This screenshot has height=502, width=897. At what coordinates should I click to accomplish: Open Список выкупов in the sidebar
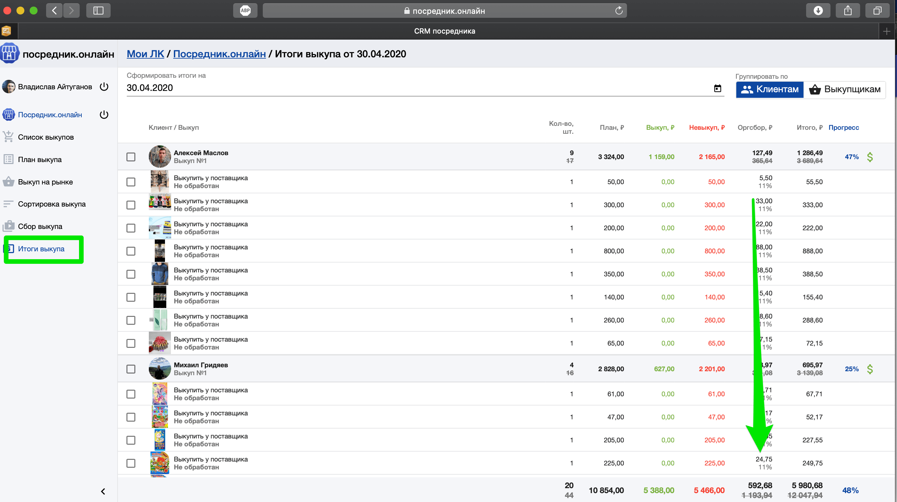pyautogui.click(x=46, y=137)
